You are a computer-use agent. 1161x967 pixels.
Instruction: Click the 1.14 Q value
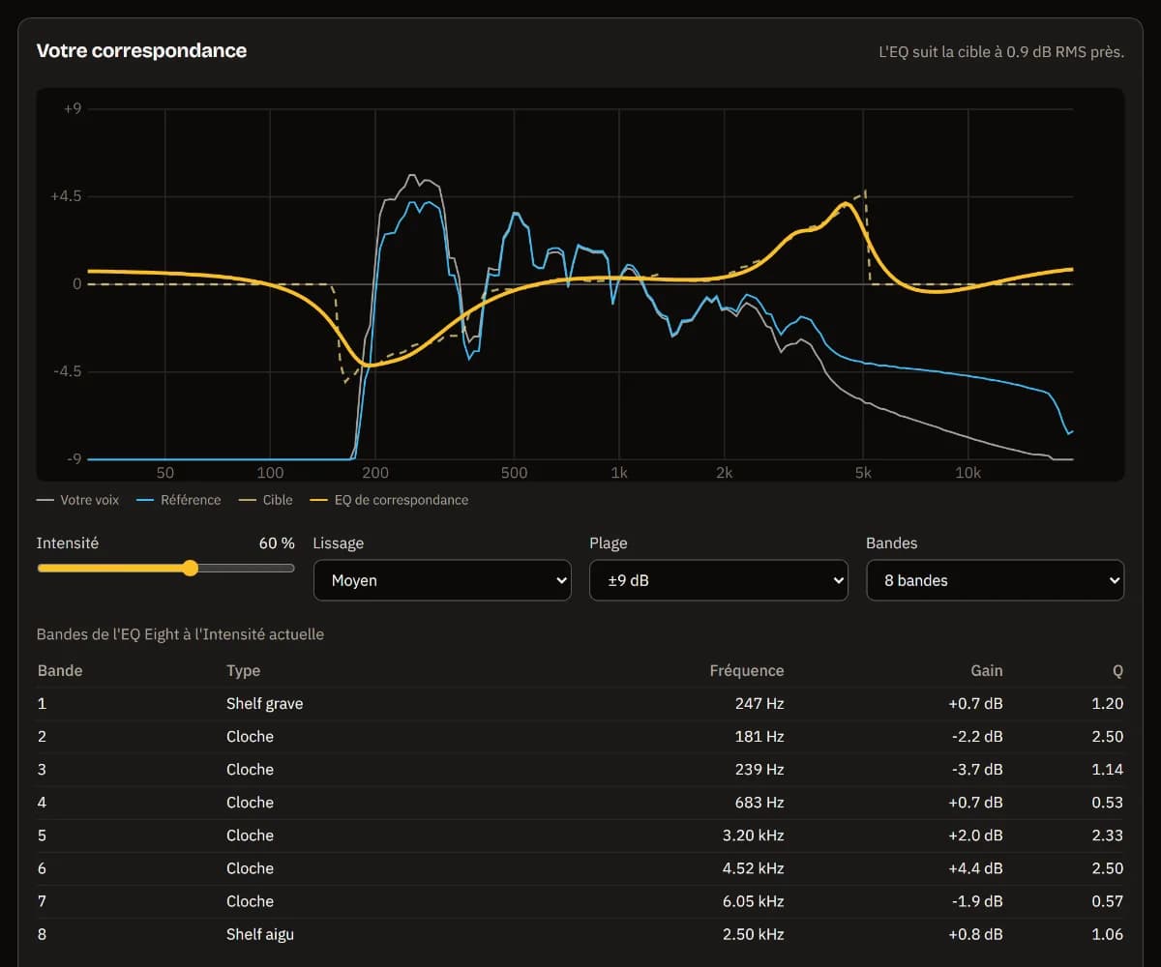click(x=1108, y=769)
